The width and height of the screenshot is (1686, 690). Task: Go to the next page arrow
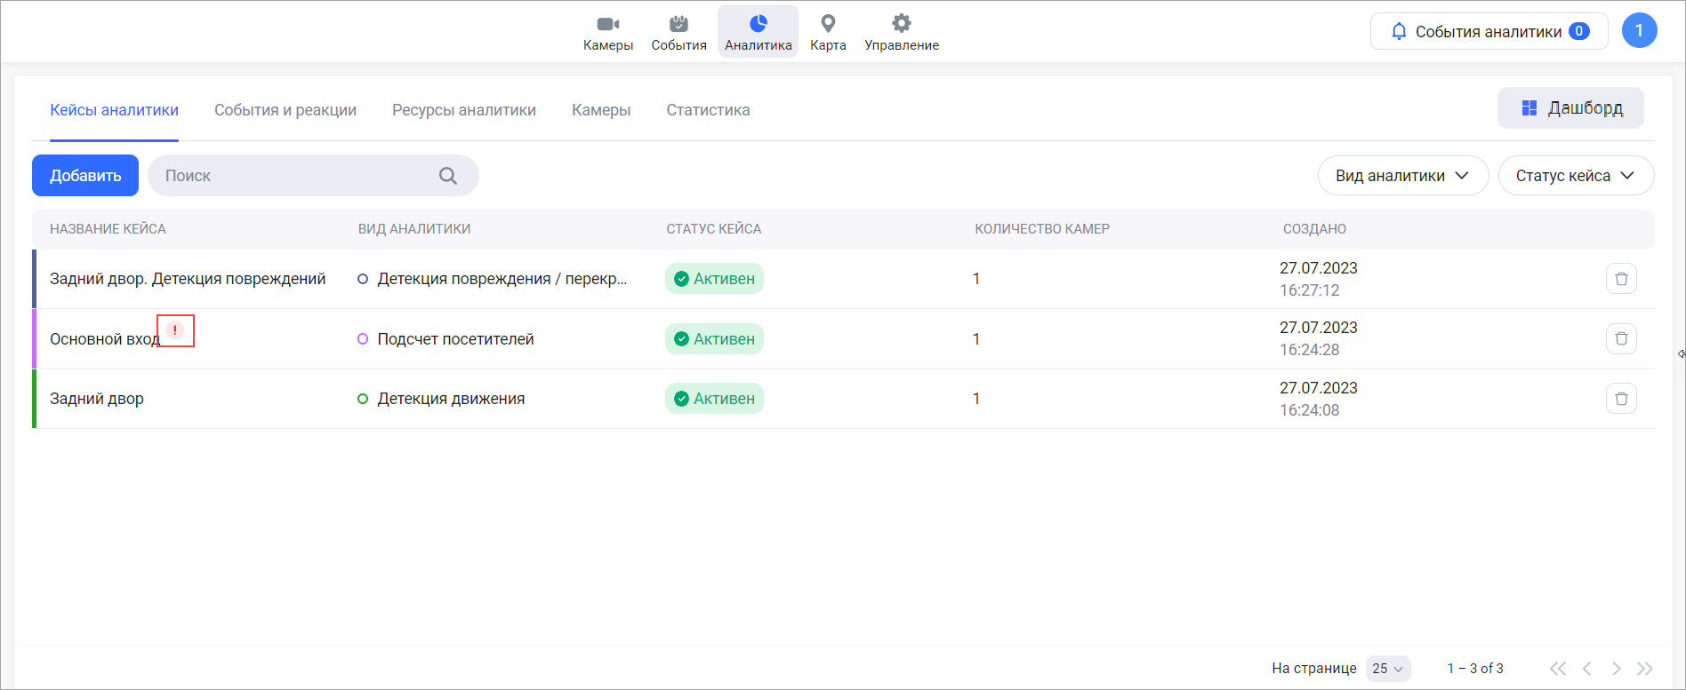click(1616, 669)
